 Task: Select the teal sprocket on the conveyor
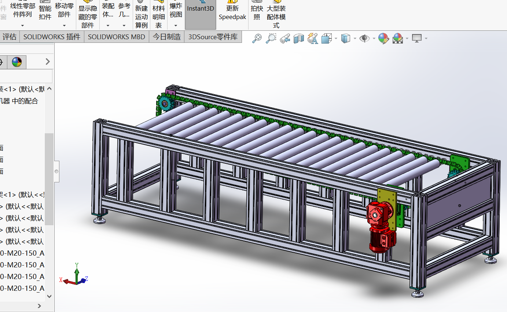pos(164,104)
